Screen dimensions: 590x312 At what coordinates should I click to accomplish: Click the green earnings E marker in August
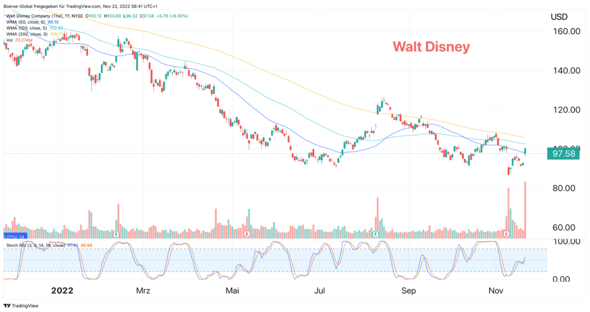pos(376,234)
